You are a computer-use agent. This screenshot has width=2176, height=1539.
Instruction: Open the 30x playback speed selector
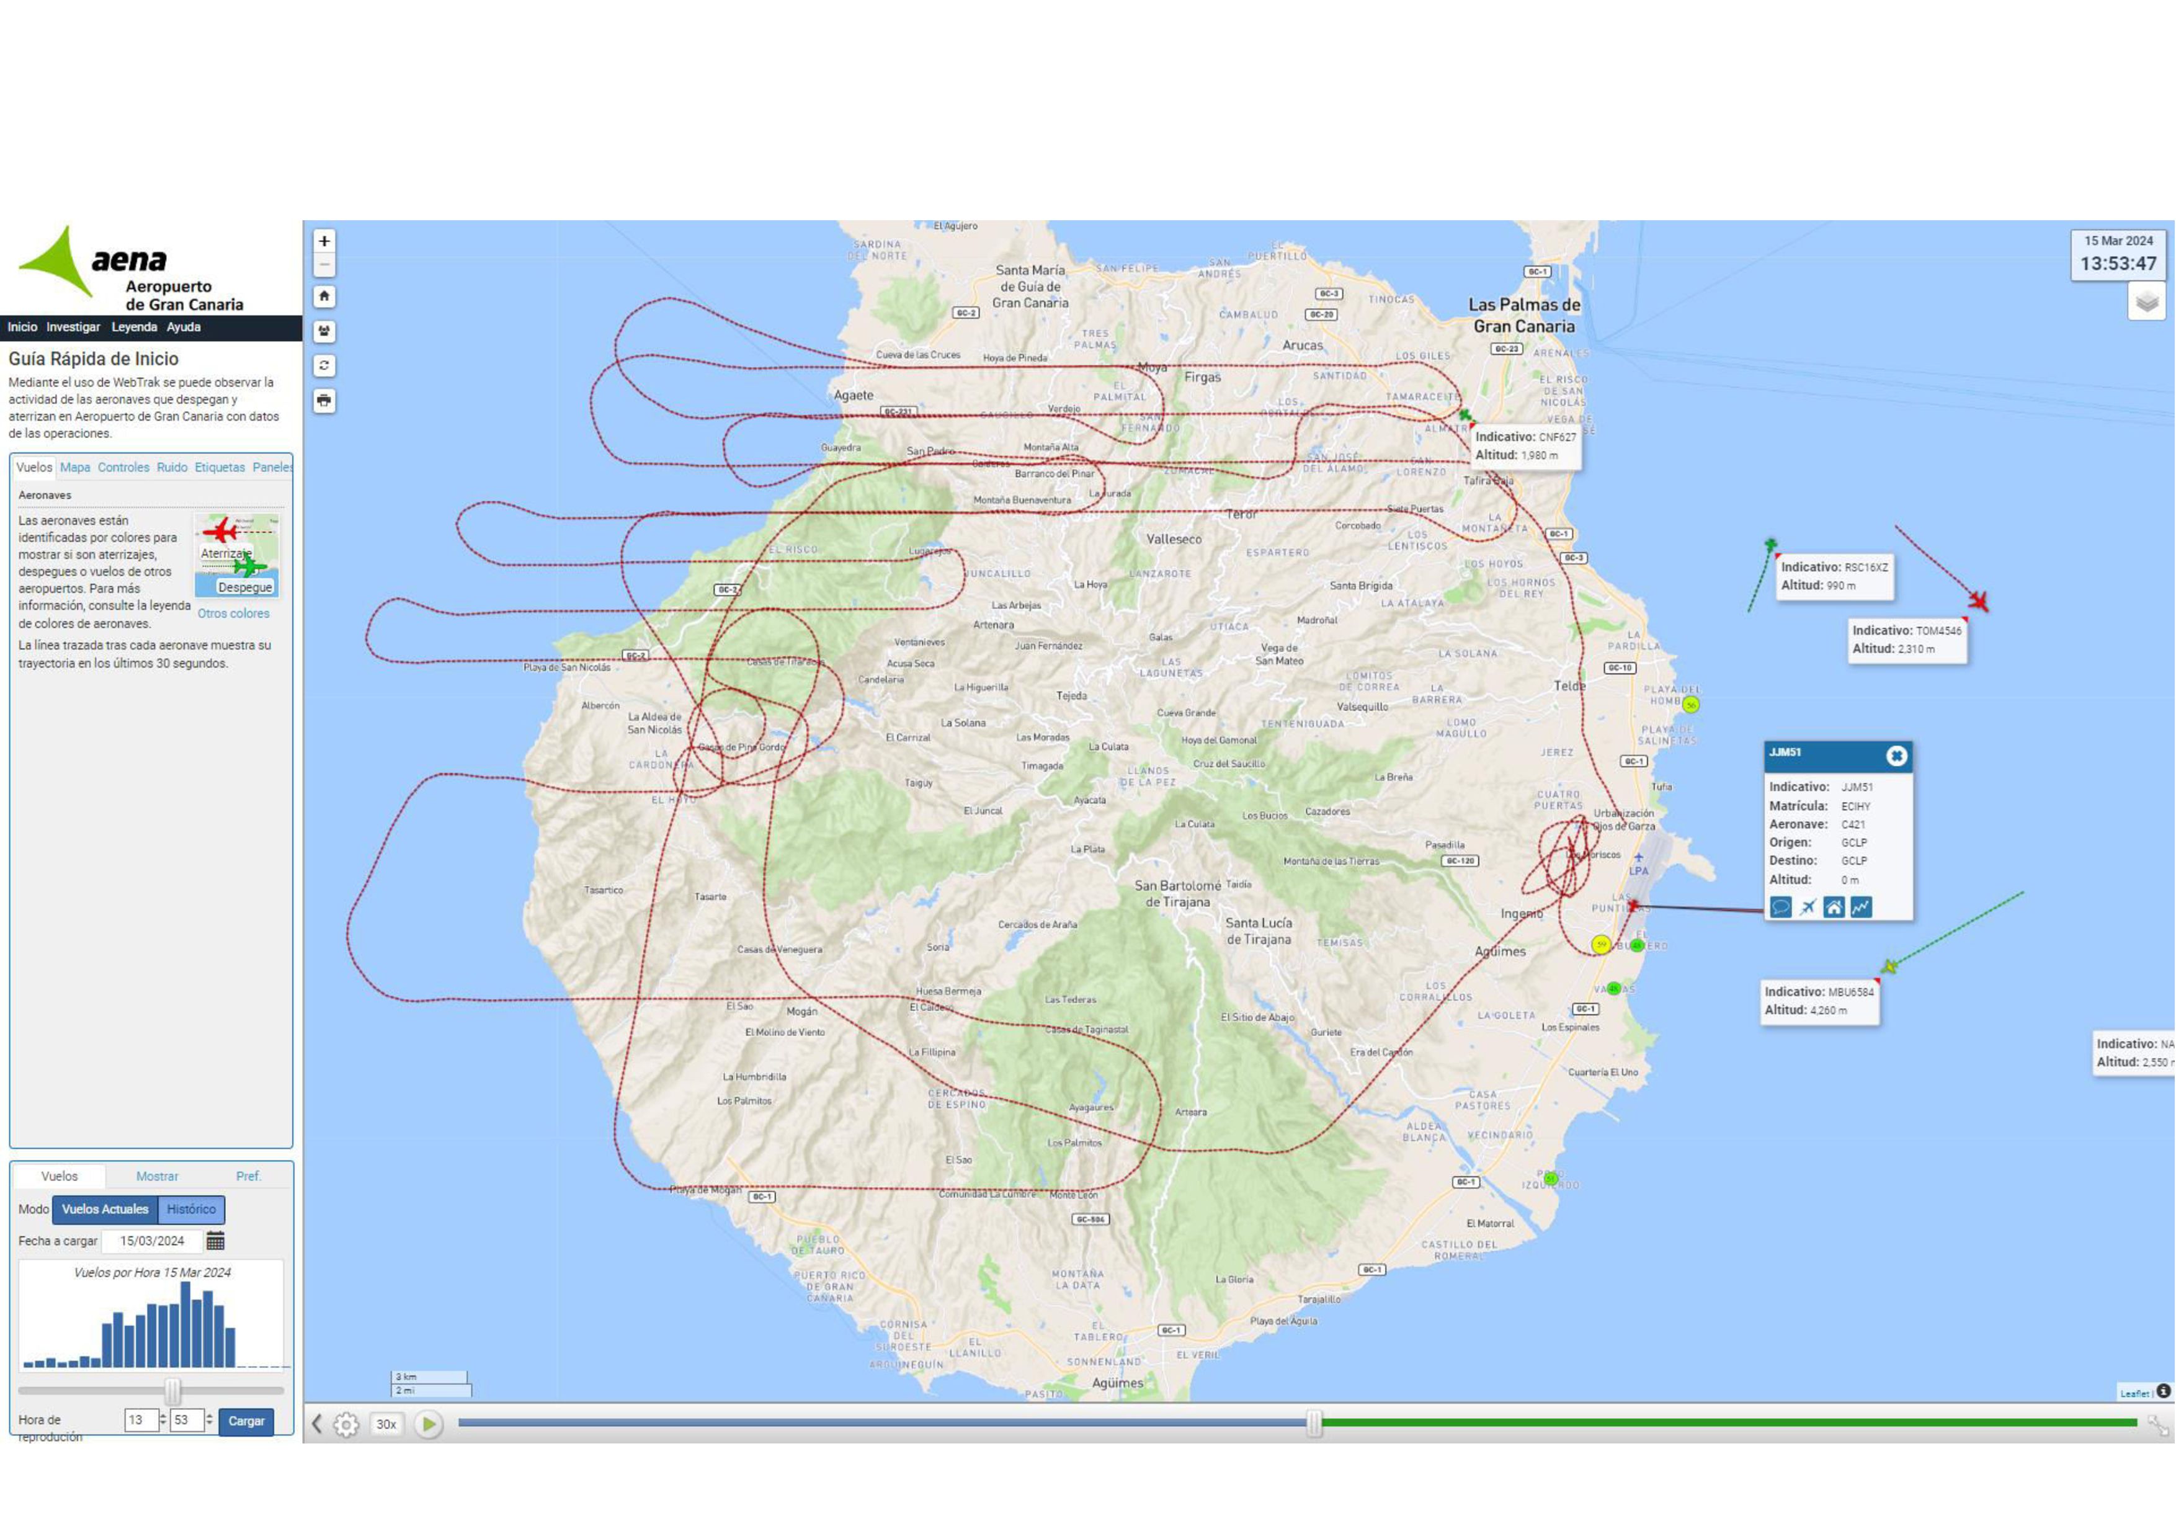point(386,1424)
